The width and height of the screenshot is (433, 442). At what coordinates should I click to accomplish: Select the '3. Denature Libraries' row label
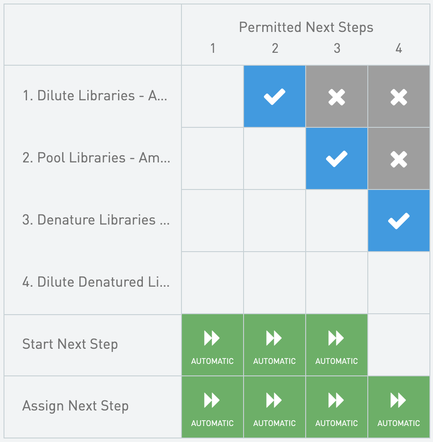pos(96,220)
